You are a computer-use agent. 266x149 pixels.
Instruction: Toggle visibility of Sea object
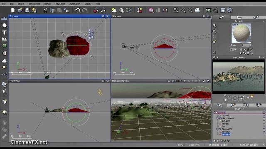264,126
